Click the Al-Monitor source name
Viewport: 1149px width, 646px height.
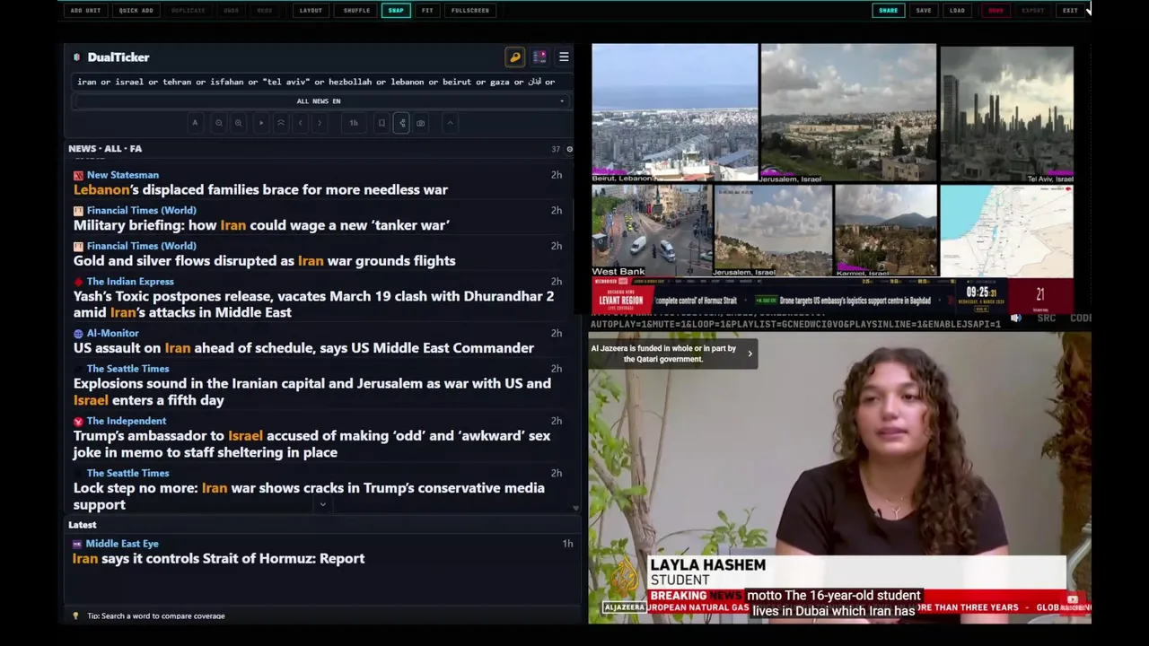point(113,333)
